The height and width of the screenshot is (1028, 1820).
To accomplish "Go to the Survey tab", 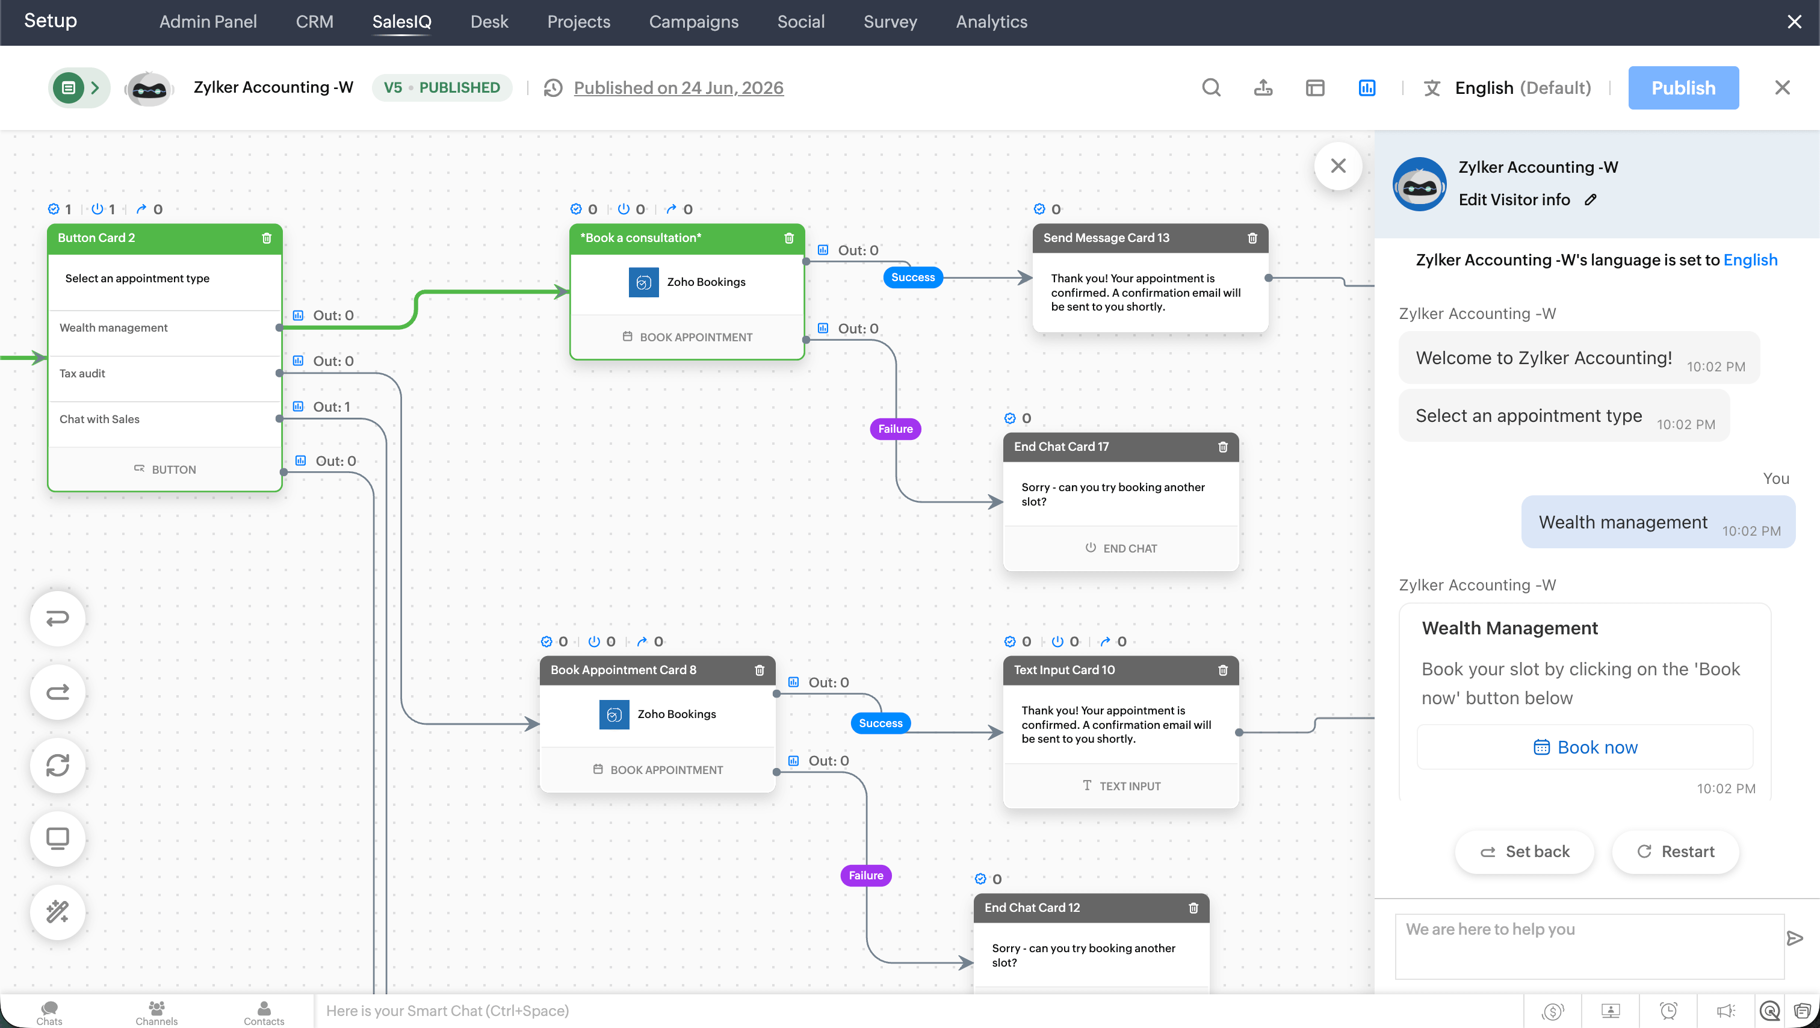I will click(890, 21).
